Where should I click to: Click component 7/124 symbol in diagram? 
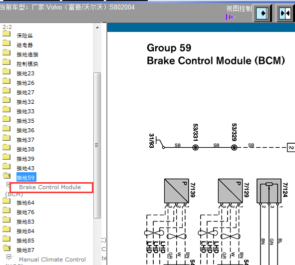click(269, 191)
